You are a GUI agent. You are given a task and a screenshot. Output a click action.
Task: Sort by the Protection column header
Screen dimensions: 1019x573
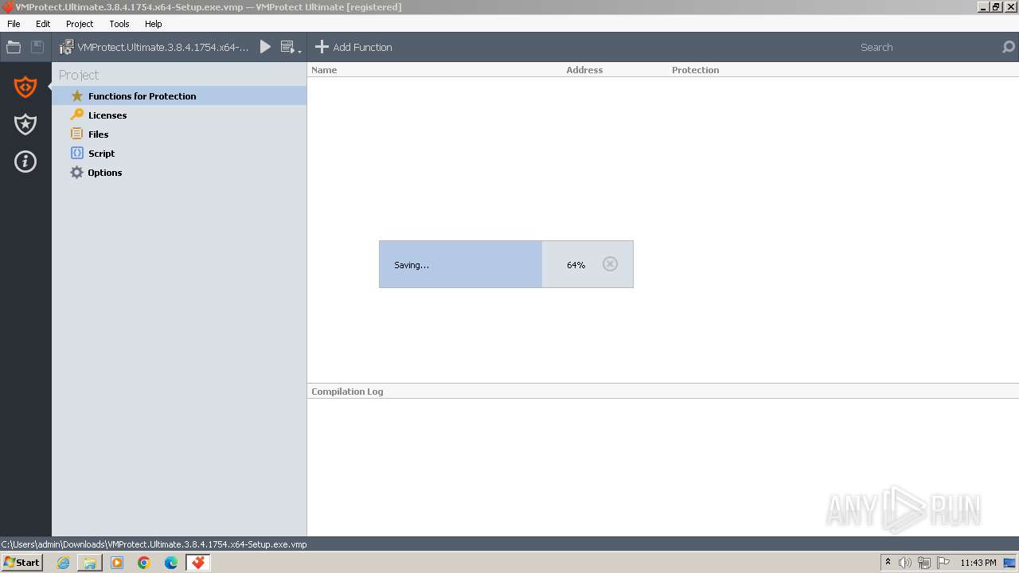695,70
